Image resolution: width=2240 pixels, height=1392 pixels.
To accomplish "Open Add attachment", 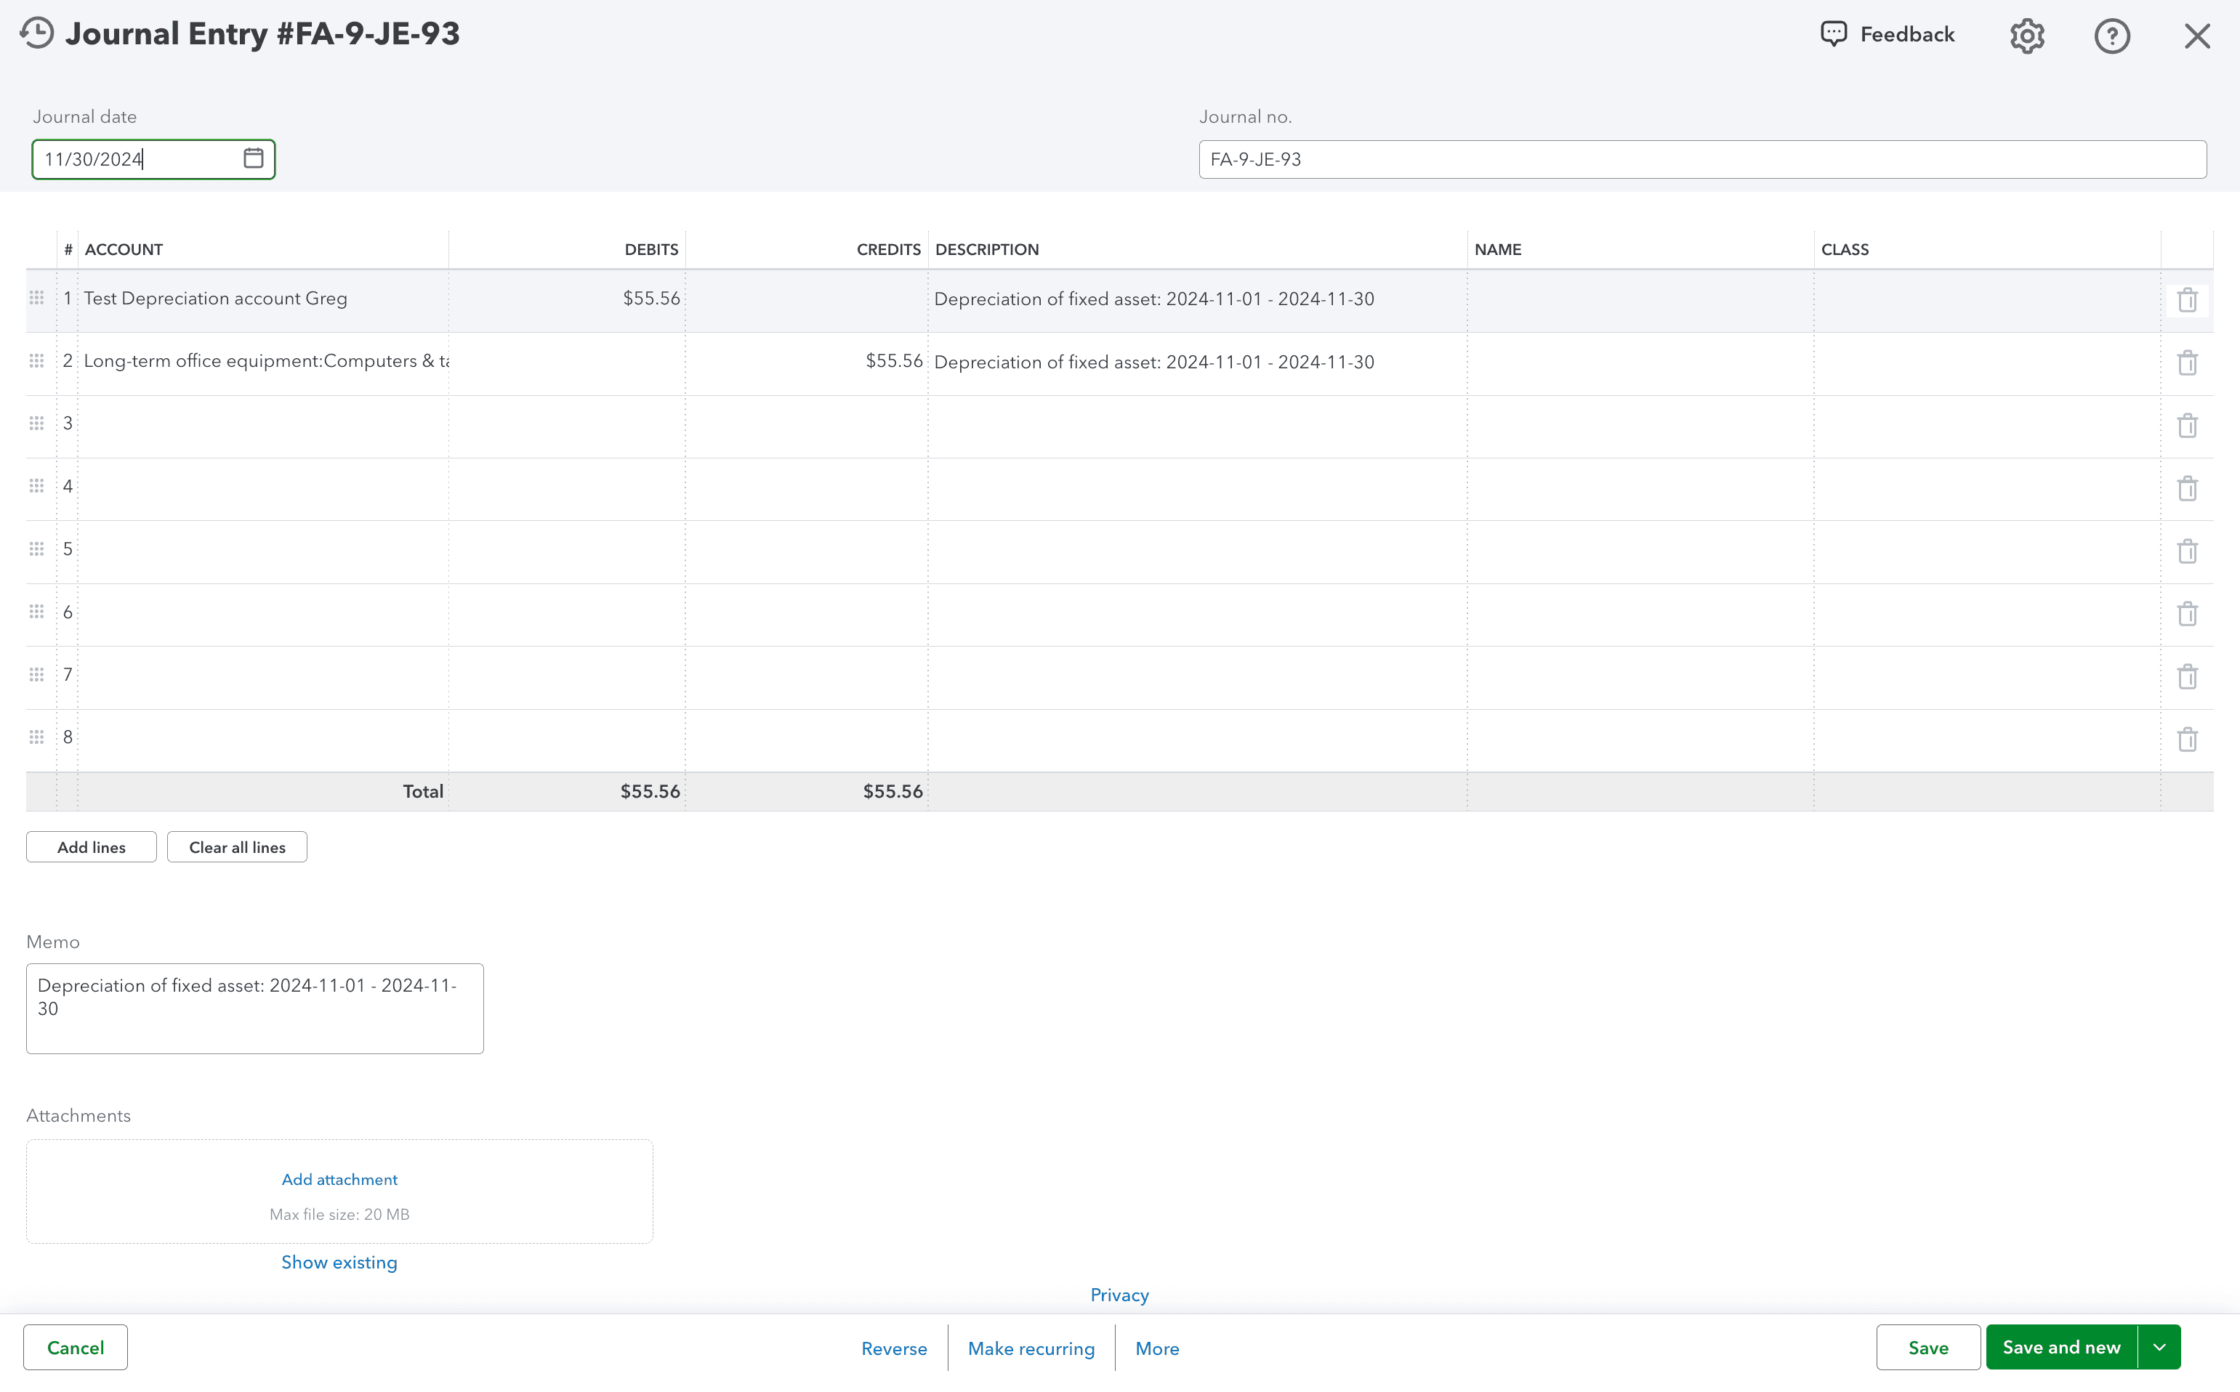I will coord(339,1178).
